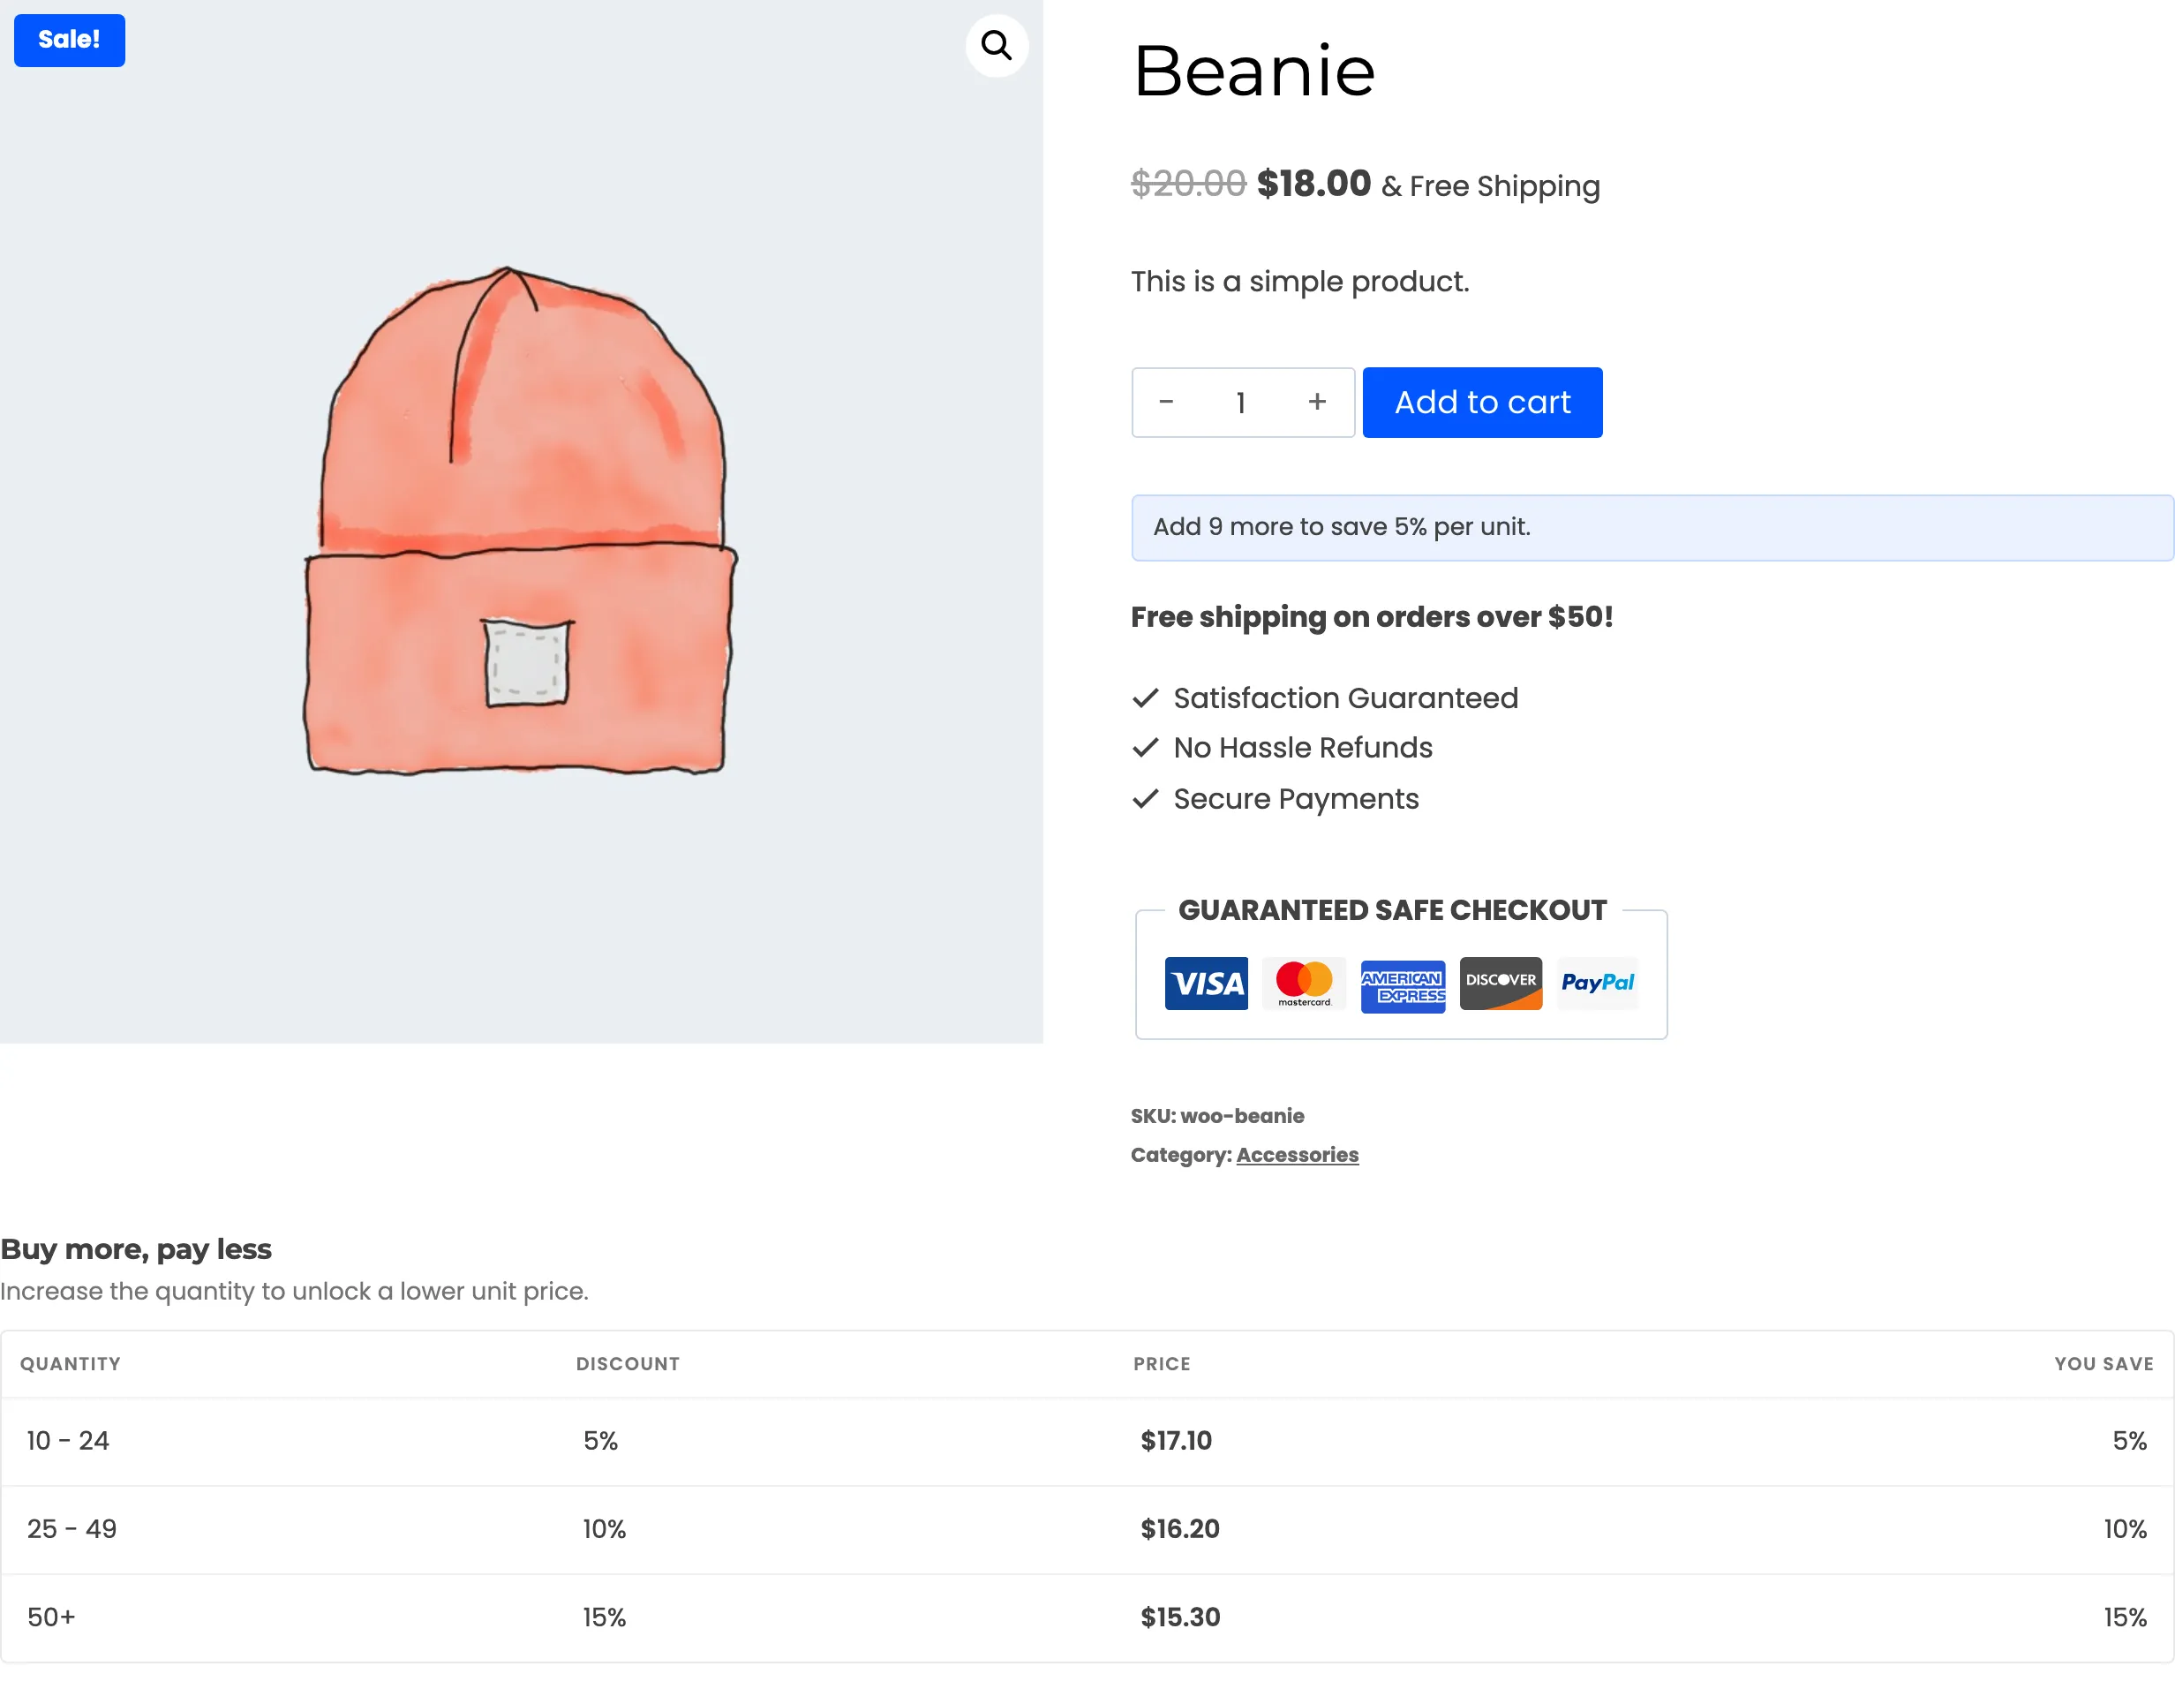2175x1704 pixels.
Task: Increase quantity with the plus button
Action: click(1316, 401)
